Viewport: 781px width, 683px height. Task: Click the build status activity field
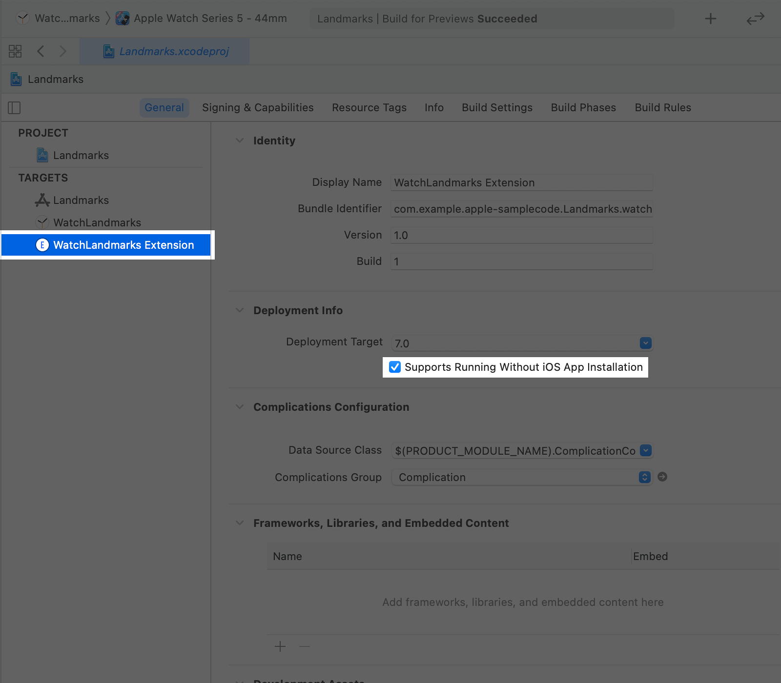(492, 19)
